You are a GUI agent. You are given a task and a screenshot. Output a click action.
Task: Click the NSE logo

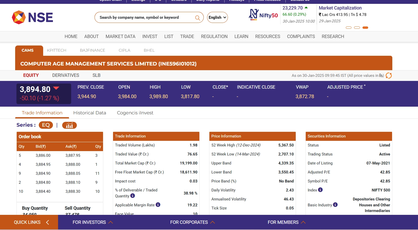point(32,17)
